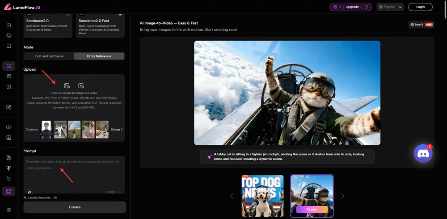Click the Login button
The height and width of the screenshot is (219, 447).
420,7
